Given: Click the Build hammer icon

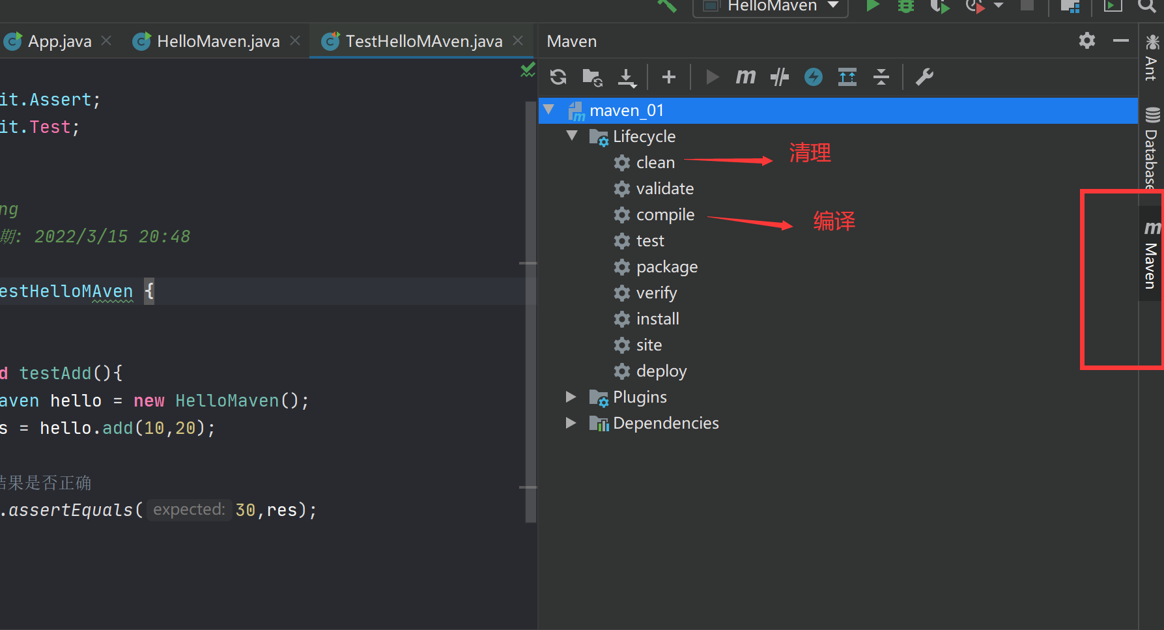Looking at the screenshot, I should (x=666, y=6).
